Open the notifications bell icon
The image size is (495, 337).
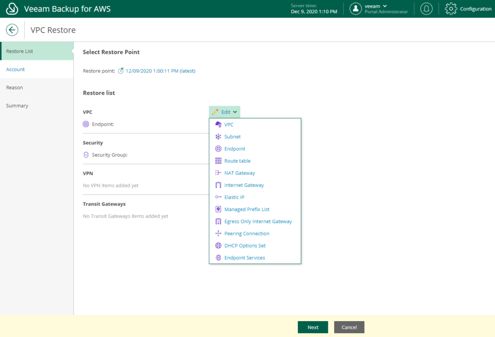point(426,9)
